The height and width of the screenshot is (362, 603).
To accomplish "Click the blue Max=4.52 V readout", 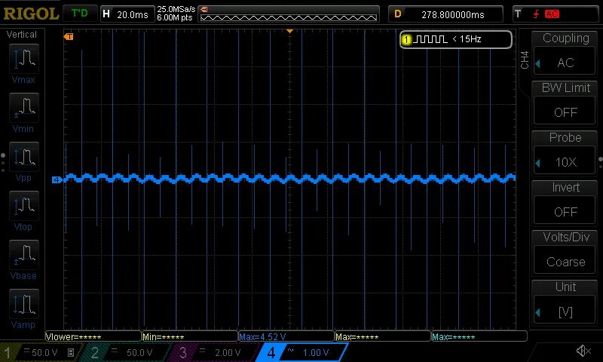I will coord(286,336).
